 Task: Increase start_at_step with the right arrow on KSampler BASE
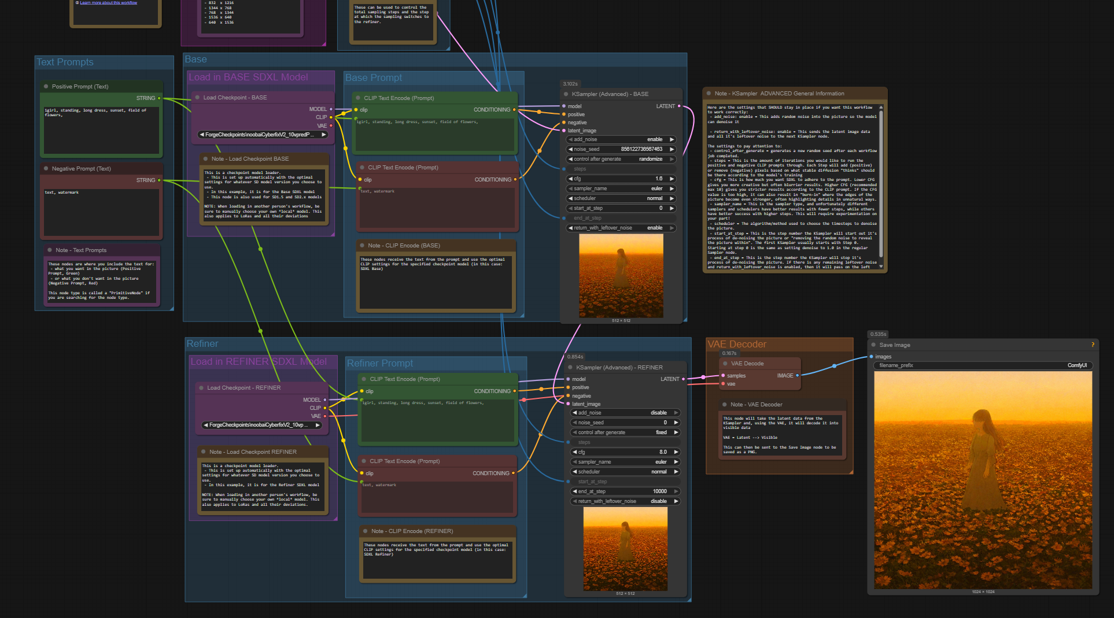[x=672, y=208]
